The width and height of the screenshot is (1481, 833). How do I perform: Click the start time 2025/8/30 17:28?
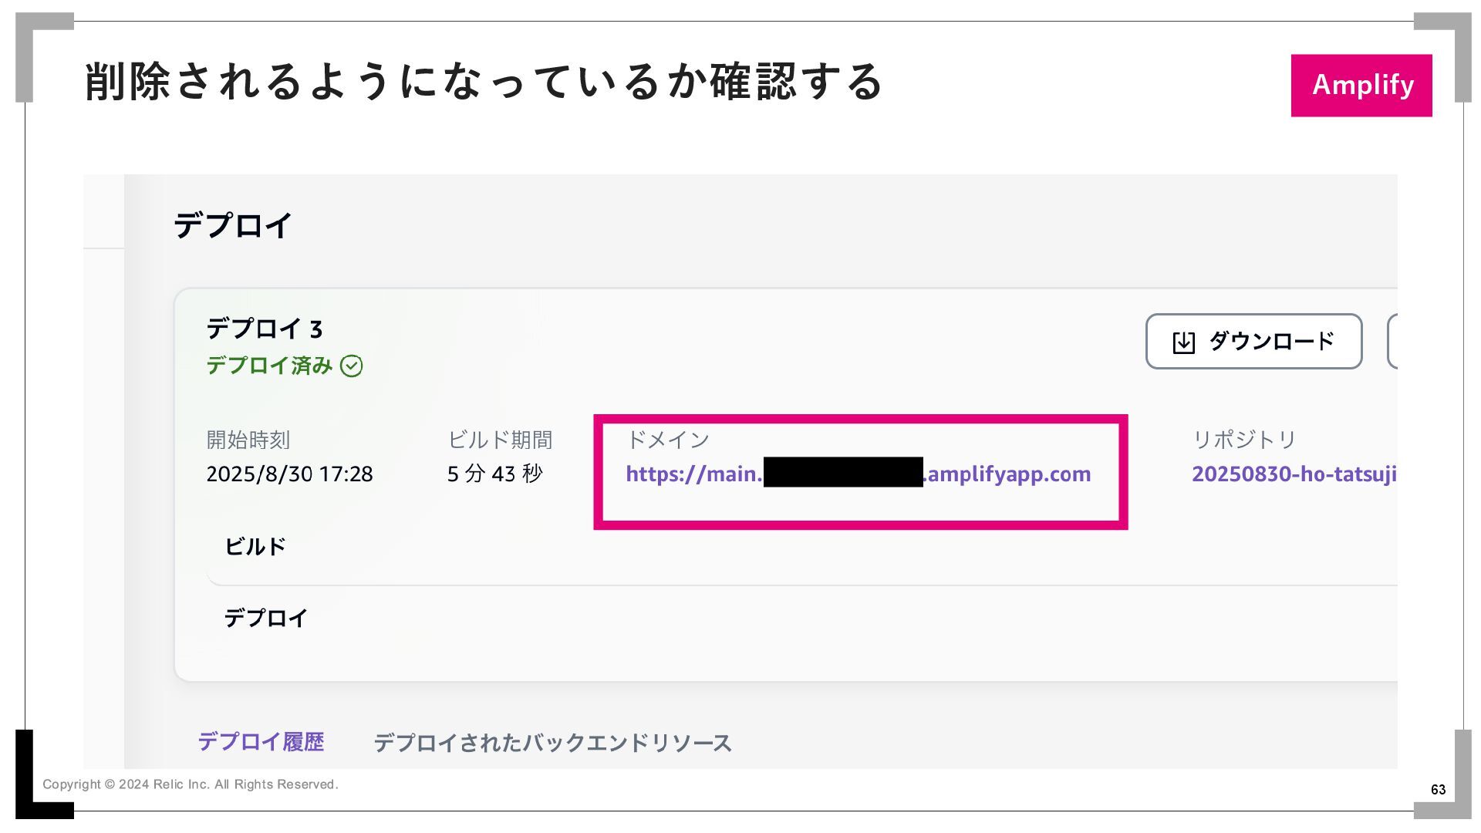pyautogui.click(x=289, y=474)
